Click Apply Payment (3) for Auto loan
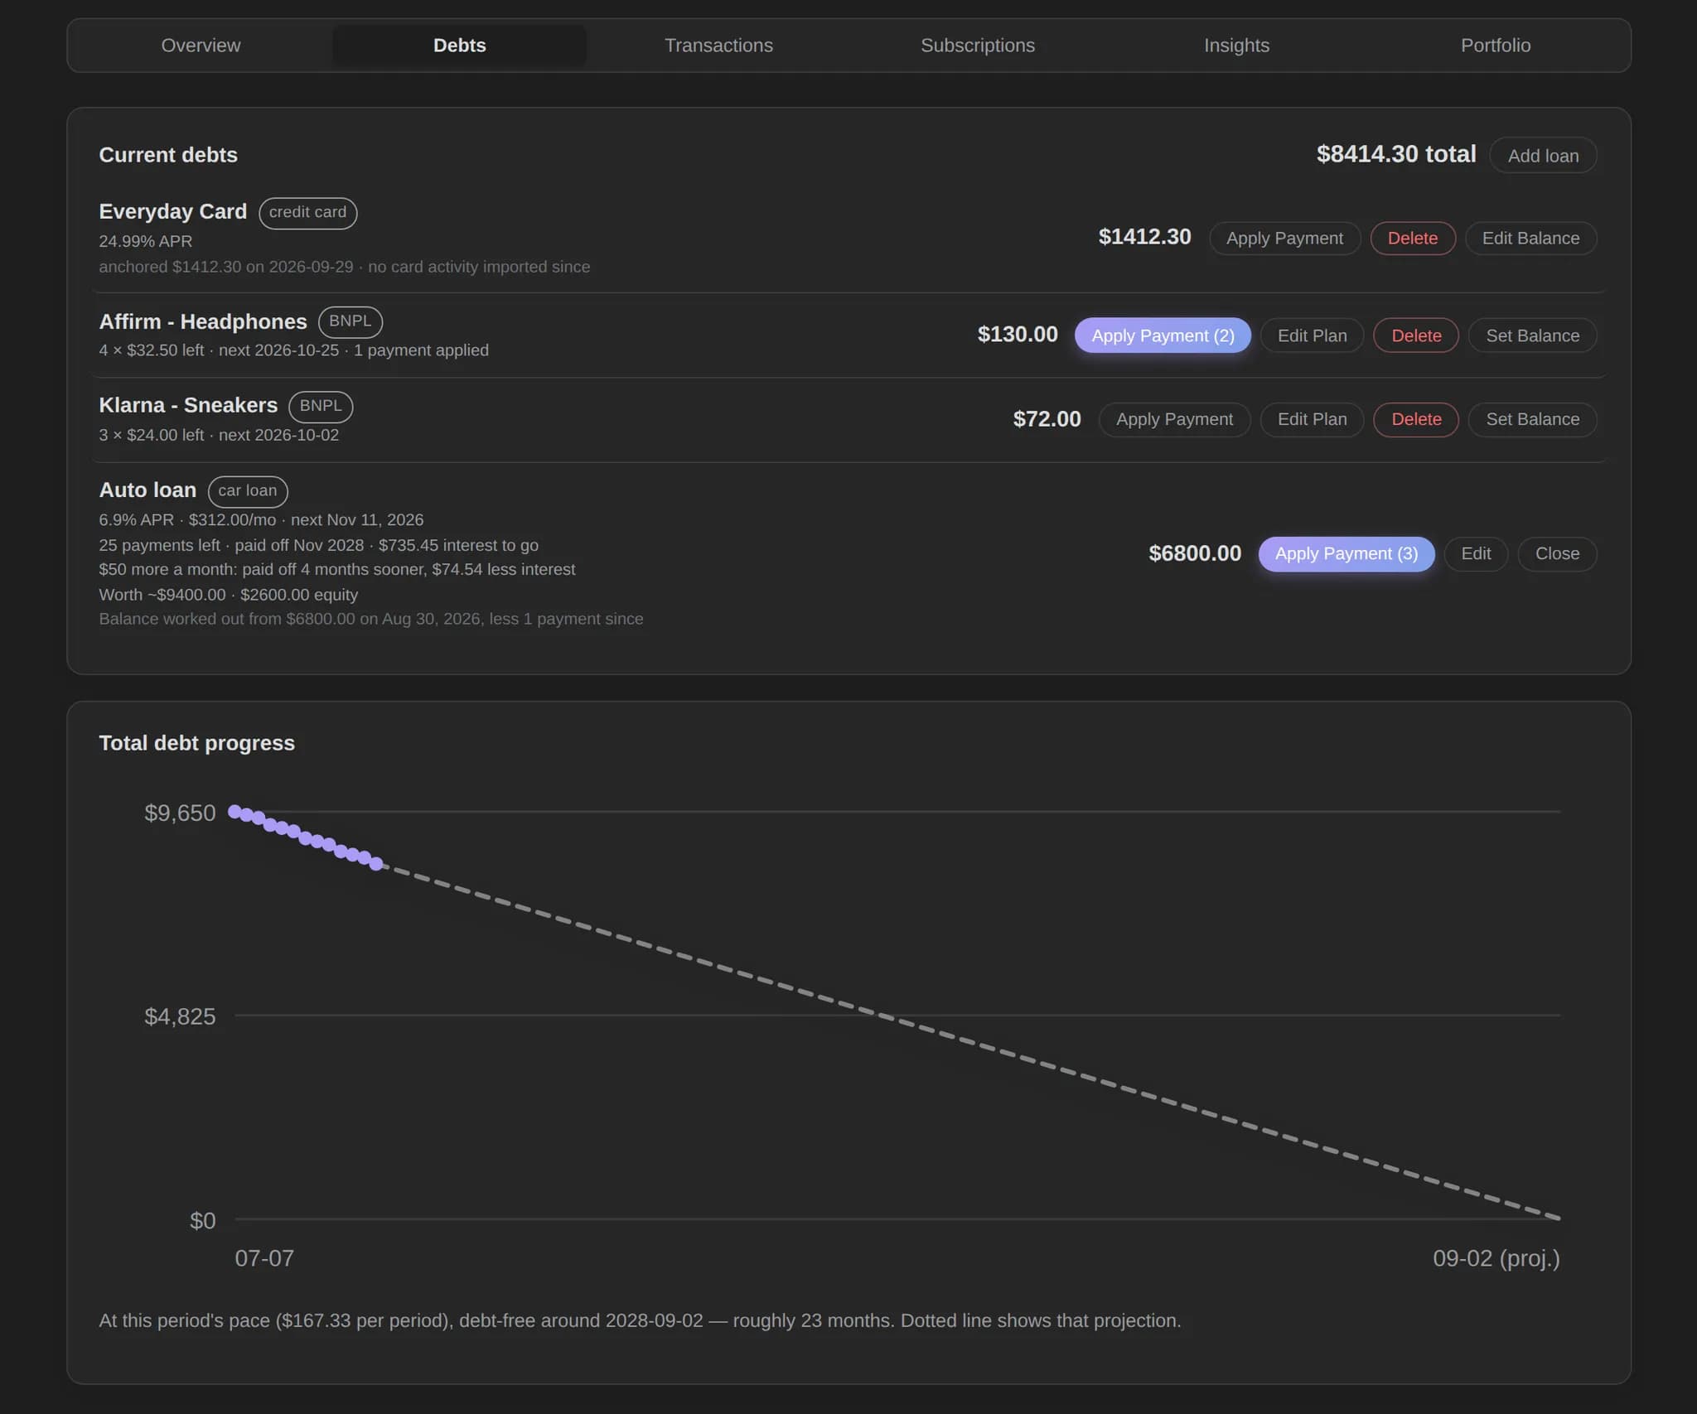1697x1414 pixels. coord(1346,554)
